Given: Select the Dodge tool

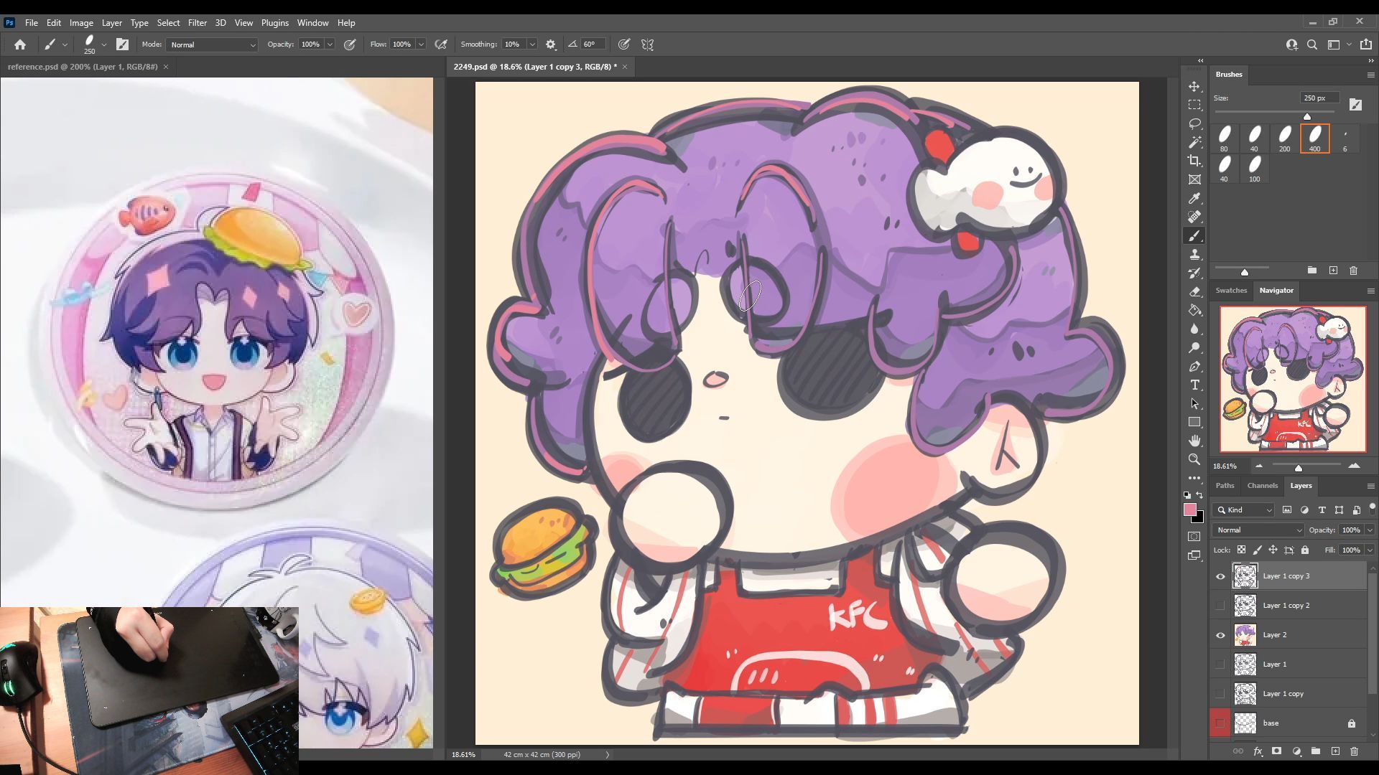Looking at the screenshot, I should click(1194, 347).
